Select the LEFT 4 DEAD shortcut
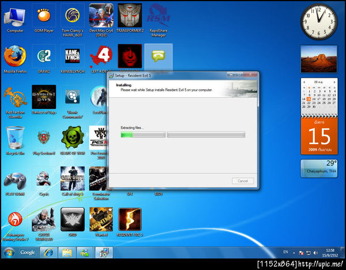This screenshot has height=270, width=346. [x=101, y=59]
